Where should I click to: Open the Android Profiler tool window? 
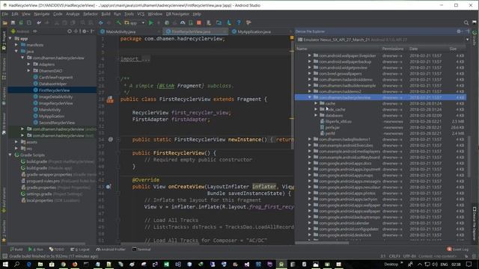(x=111, y=249)
